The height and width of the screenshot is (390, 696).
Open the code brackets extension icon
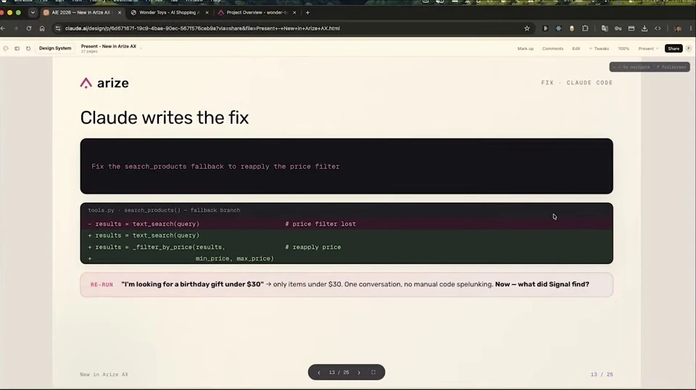658,28
